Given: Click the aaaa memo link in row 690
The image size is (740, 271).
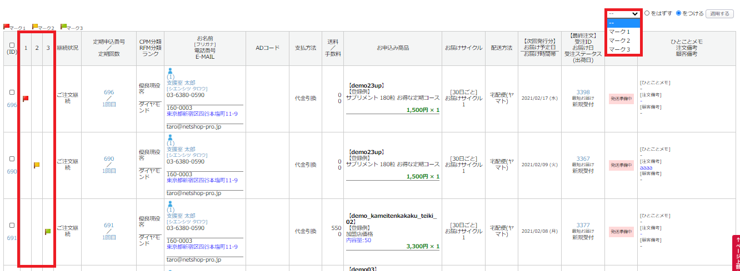Looking at the screenshot, I should coord(646,167).
